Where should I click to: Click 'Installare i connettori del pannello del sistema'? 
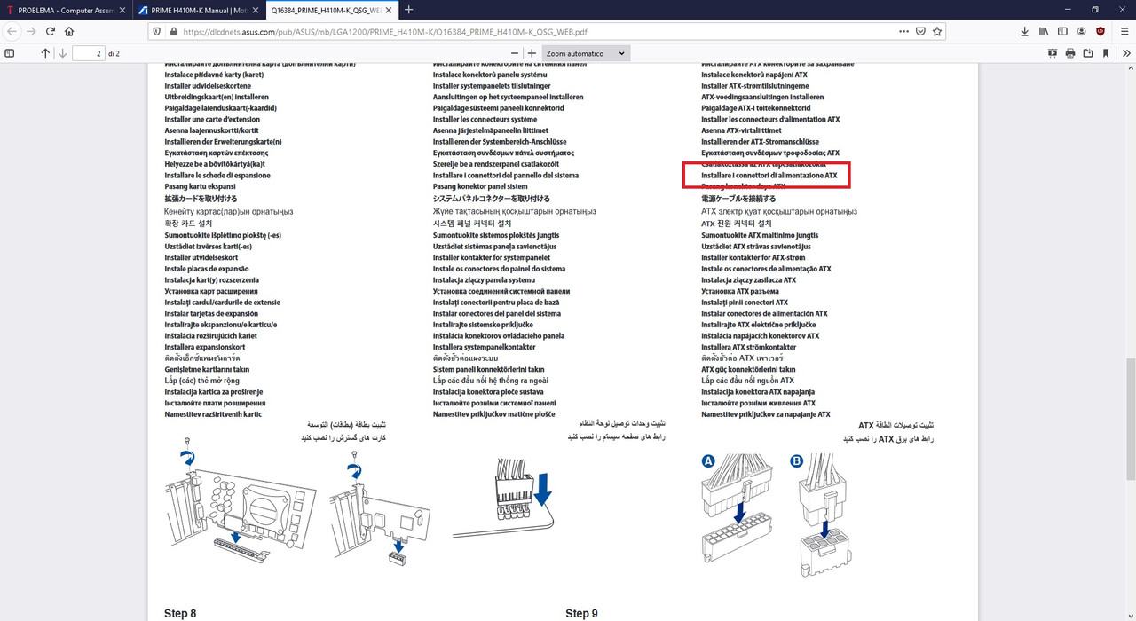pyautogui.click(x=506, y=176)
